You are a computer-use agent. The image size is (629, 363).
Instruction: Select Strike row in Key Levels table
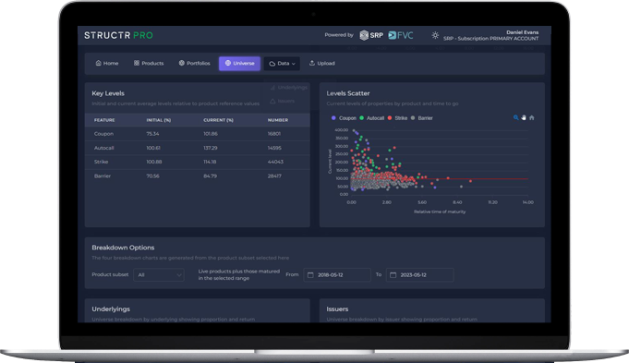pyautogui.click(x=198, y=162)
